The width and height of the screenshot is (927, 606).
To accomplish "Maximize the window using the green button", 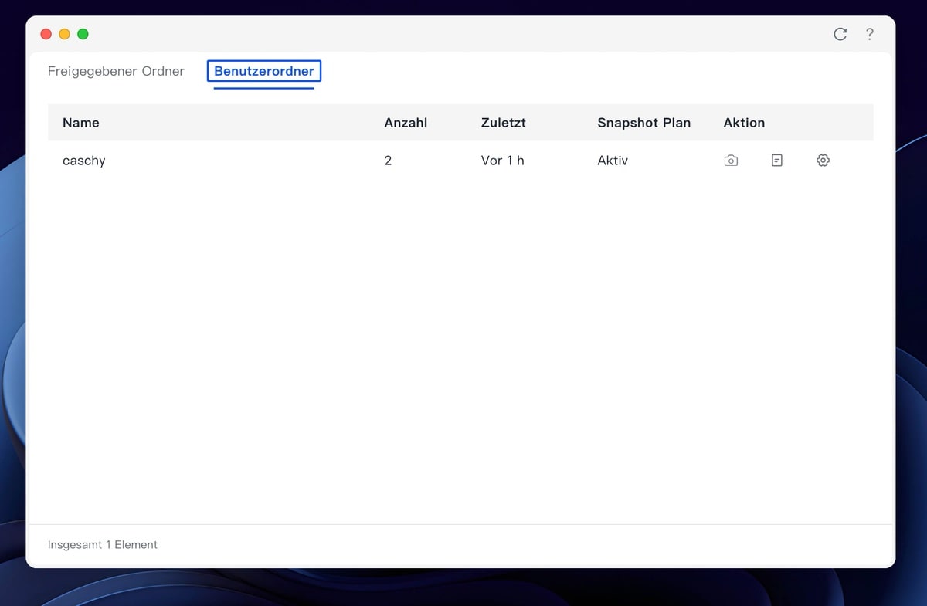I will (83, 34).
